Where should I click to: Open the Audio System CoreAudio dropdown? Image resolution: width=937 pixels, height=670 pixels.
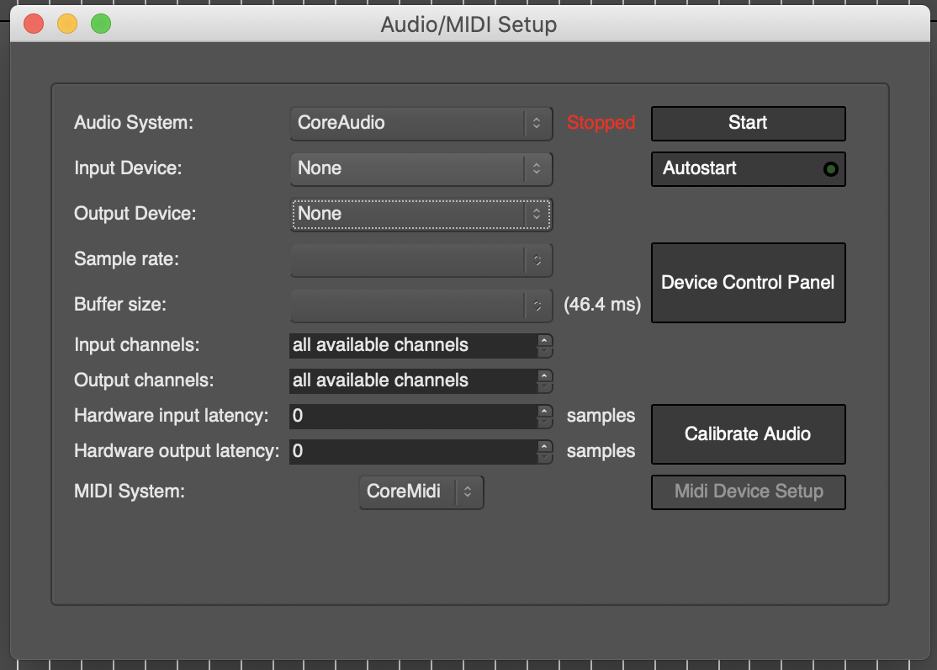tap(421, 123)
